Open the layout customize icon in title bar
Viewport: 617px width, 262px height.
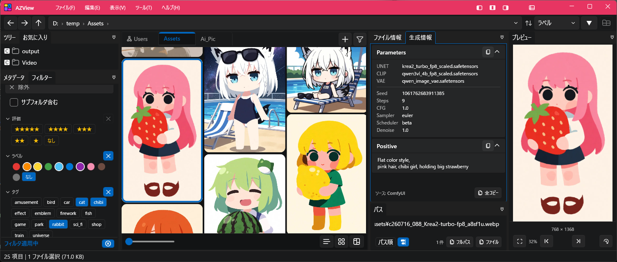tap(532, 7)
